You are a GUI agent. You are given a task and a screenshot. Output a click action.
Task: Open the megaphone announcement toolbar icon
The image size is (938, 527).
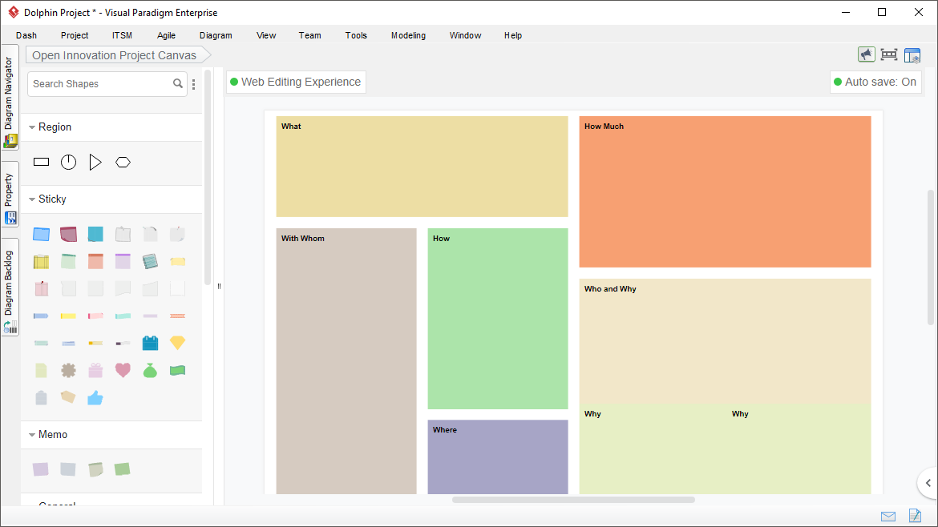click(x=866, y=55)
